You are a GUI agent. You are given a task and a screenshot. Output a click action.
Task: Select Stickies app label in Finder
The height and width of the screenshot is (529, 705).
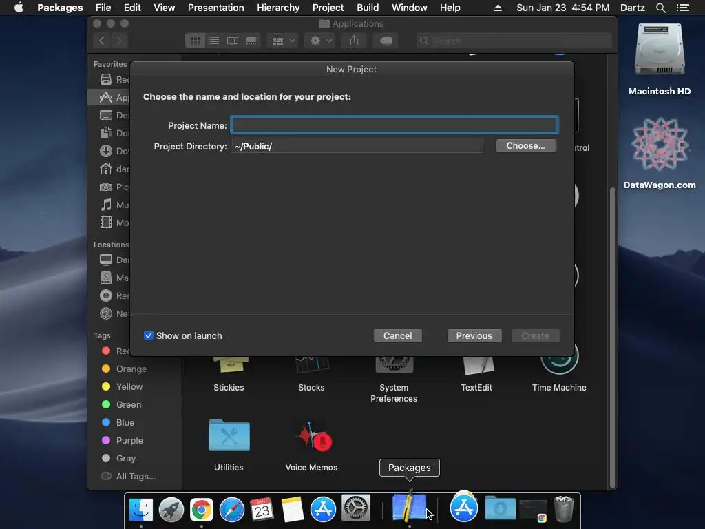coord(229,387)
